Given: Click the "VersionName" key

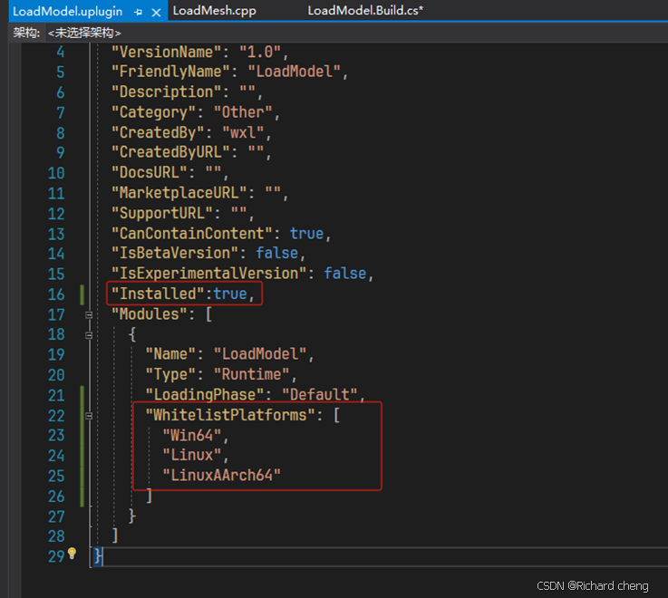Looking at the screenshot, I should [166, 52].
